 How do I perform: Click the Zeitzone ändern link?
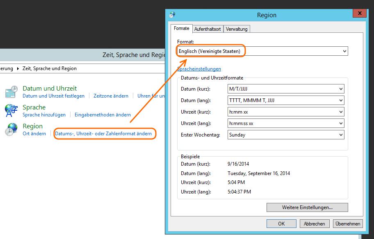point(111,96)
